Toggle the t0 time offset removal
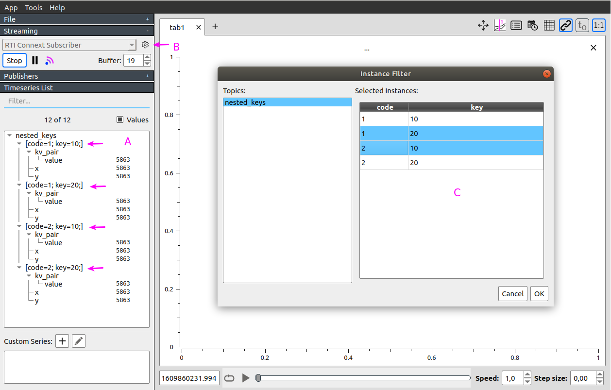This screenshot has width=611, height=390. [582, 25]
